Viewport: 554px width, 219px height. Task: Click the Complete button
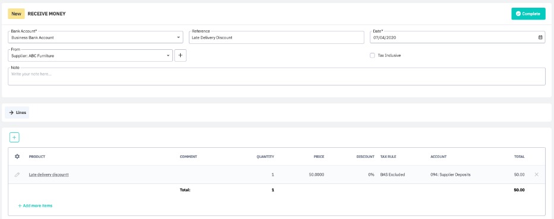click(528, 14)
